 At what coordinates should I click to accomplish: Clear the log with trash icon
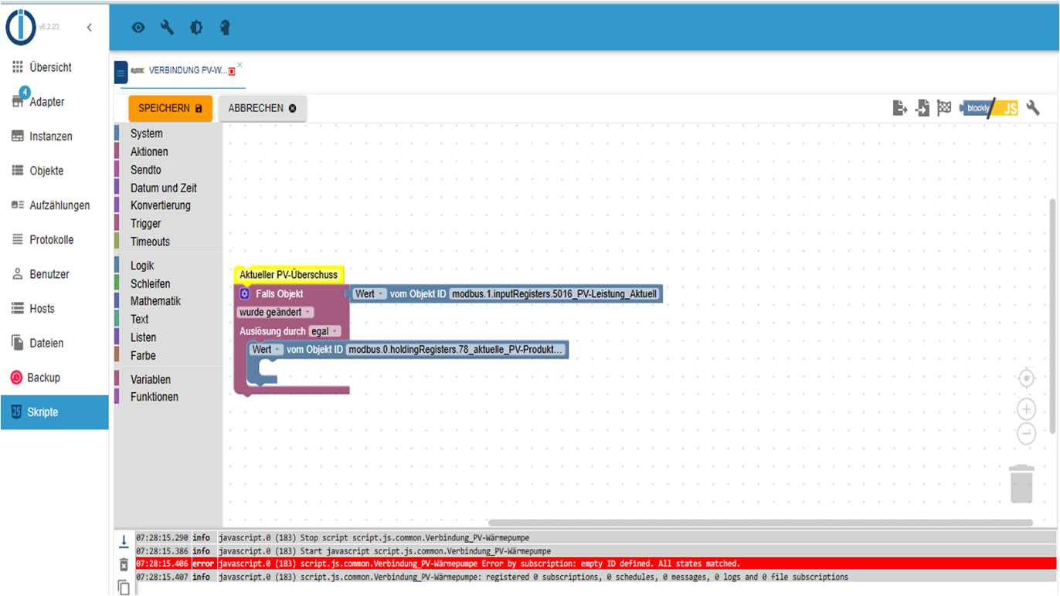[124, 565]
